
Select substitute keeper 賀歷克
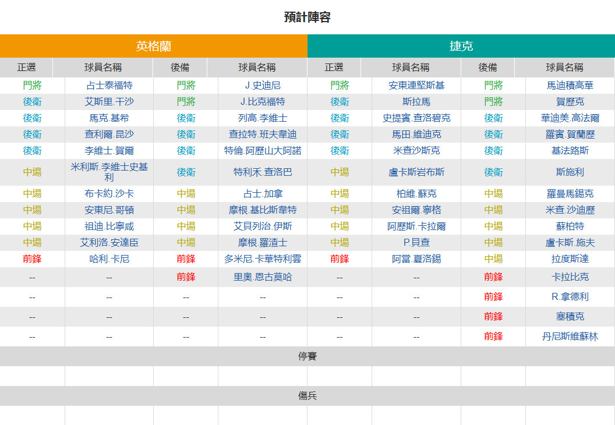pos(570,102)
